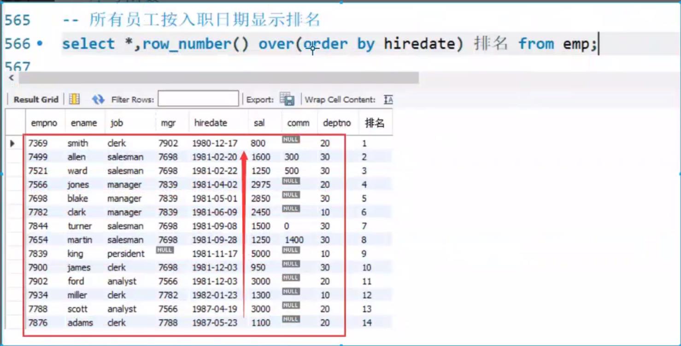Screen dimensions: 681x346
Task: Click the 'select' keyword on line 566
Action: 88,44
